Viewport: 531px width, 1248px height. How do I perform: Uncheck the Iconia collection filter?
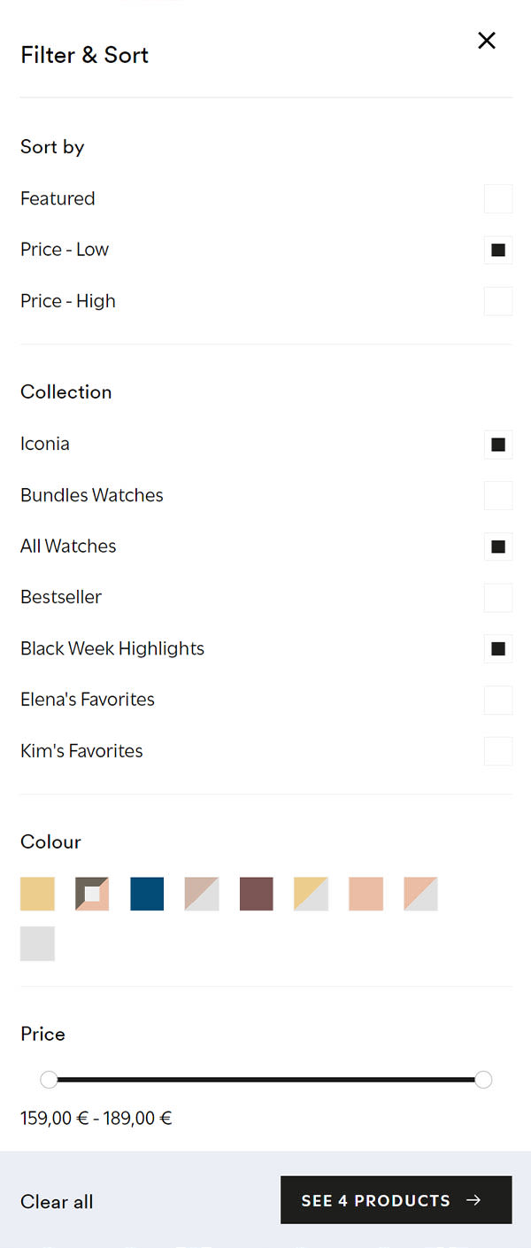498,444
